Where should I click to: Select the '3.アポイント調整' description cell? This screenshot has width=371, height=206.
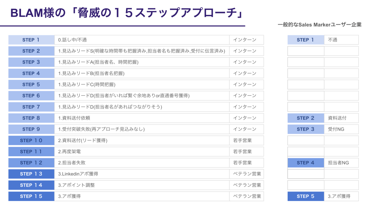pos(141,185)
